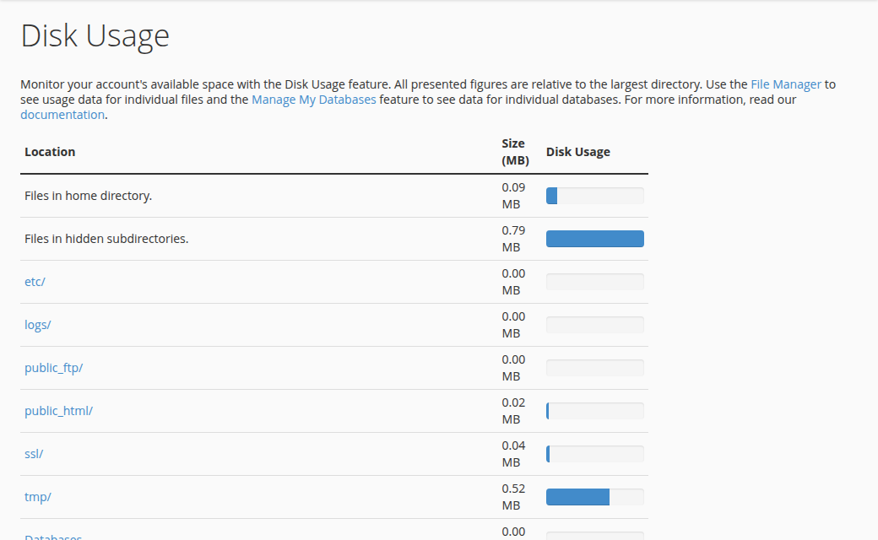Click the 0.02 MB size value

(x=513, y=411)
